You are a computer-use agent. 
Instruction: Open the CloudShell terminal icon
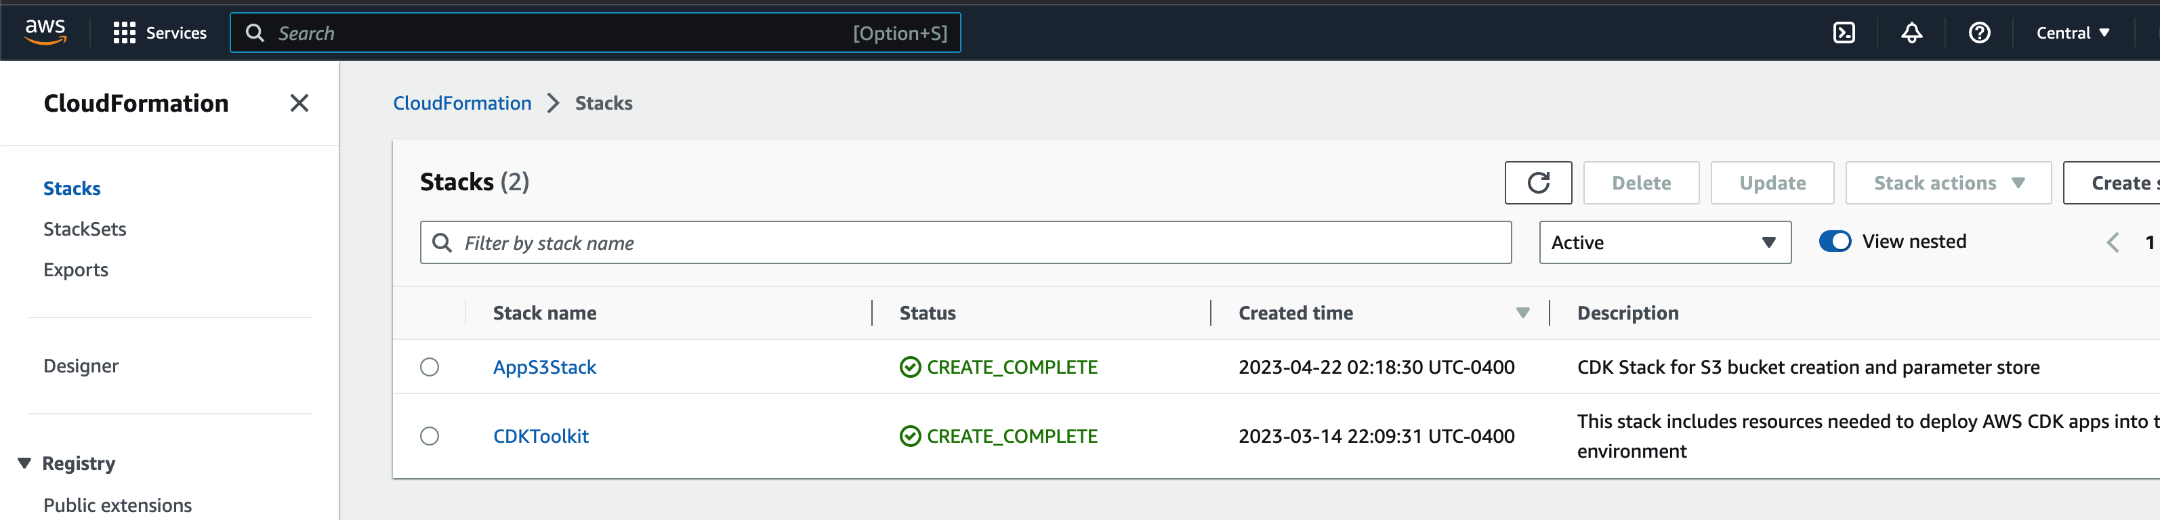coord(1844,32)
